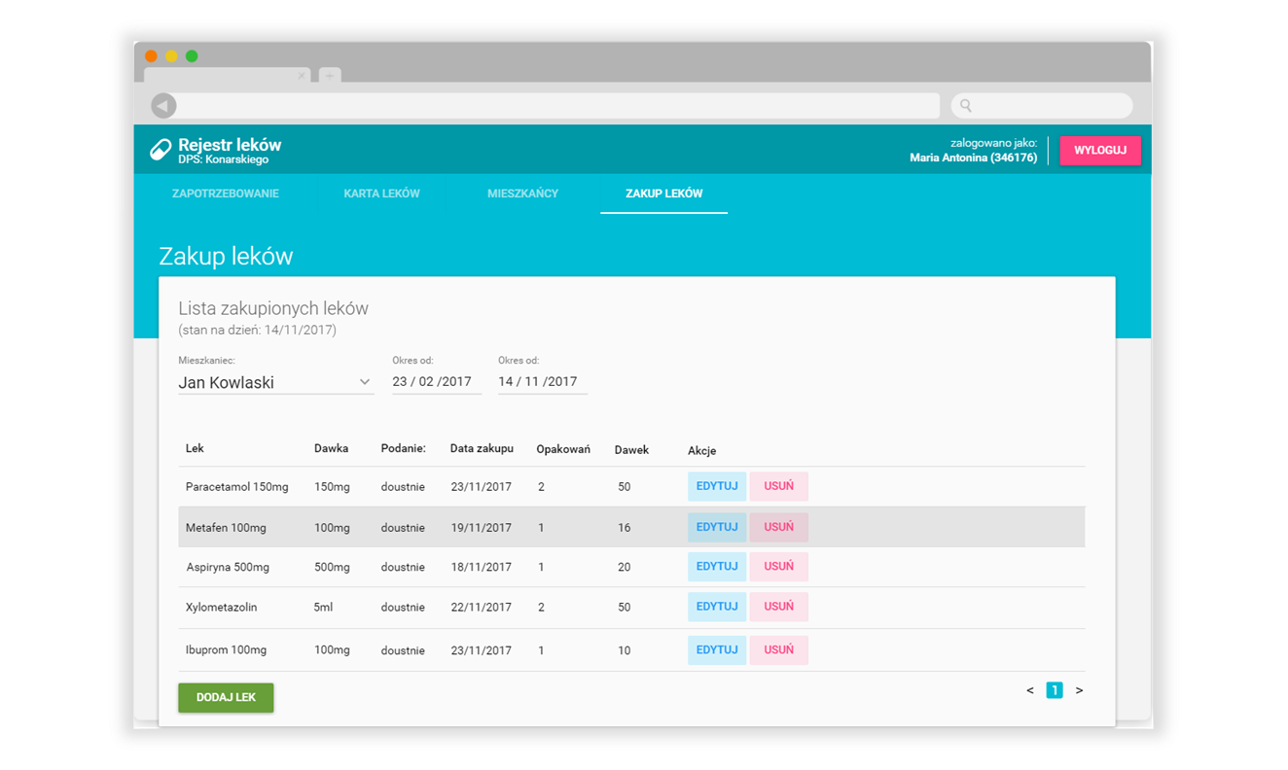Open the Zapotrzebowanie tab

coord(226,193)
